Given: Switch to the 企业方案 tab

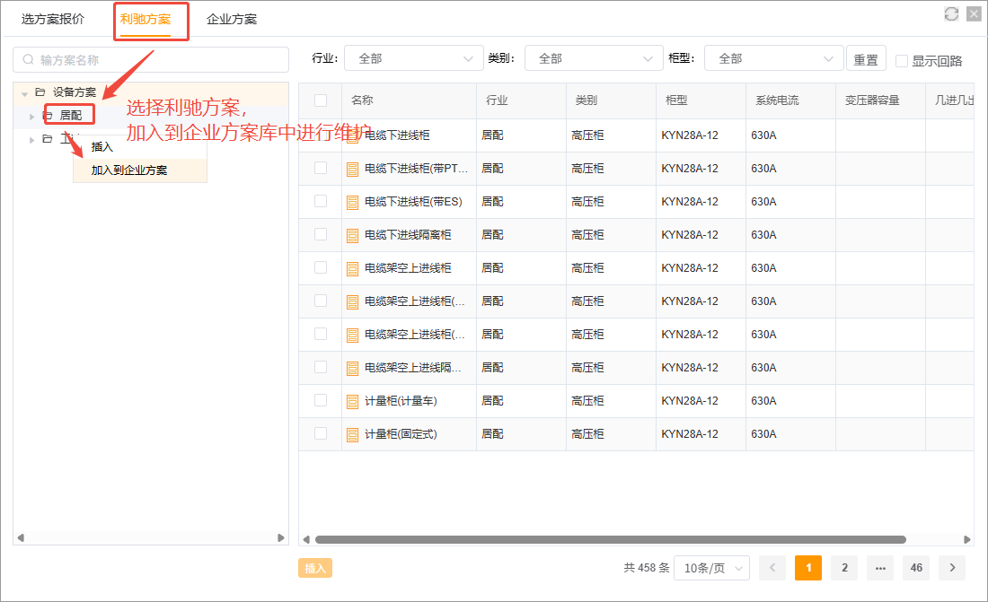Looking at the screenshot, I should pyautogui.click(x=232, y=19).
